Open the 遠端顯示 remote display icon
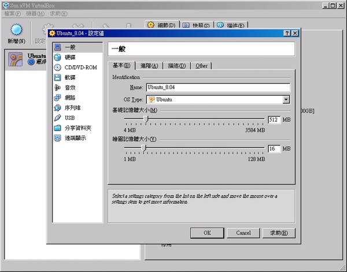The image size is (347, 272). click(57, 138)
